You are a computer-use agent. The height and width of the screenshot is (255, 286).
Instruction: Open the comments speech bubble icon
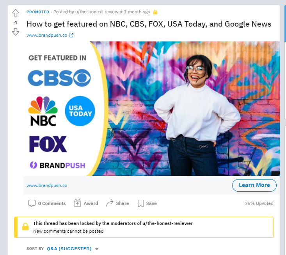pos(32,203)
